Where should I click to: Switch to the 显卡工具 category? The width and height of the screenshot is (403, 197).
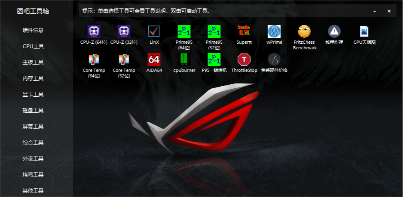(33, 94)
